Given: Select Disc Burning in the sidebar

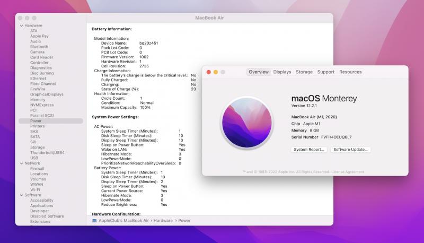Looking at the screenshot, I should point(42,73).
